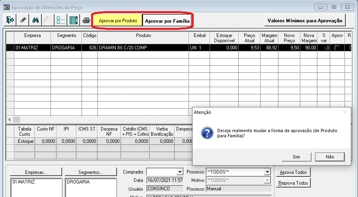Click the Custo NF column header
Image resolution: width=358 pixels, height=197 pixels.
[46, 131]
